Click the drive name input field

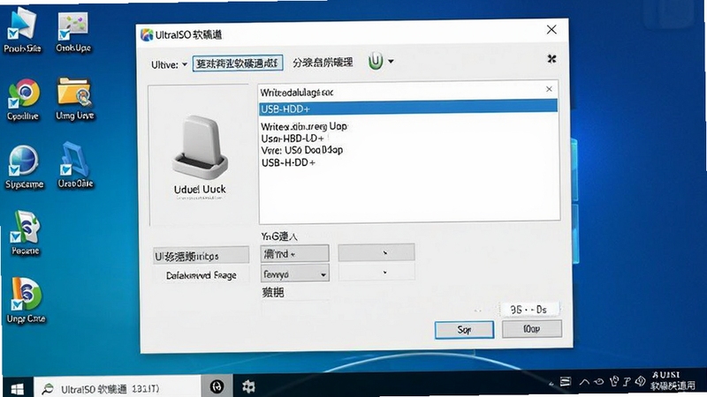[238, 64]
